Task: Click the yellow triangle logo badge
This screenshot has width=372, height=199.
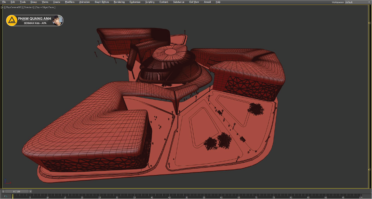Action: coord(12,21)
